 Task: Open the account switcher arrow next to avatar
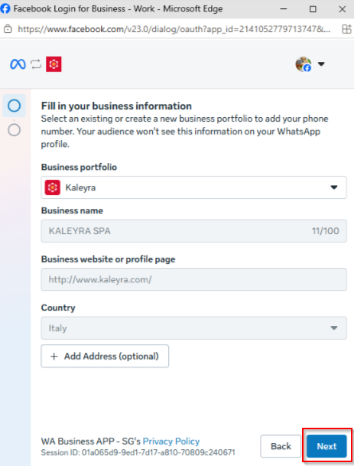(x=321, y=64)
